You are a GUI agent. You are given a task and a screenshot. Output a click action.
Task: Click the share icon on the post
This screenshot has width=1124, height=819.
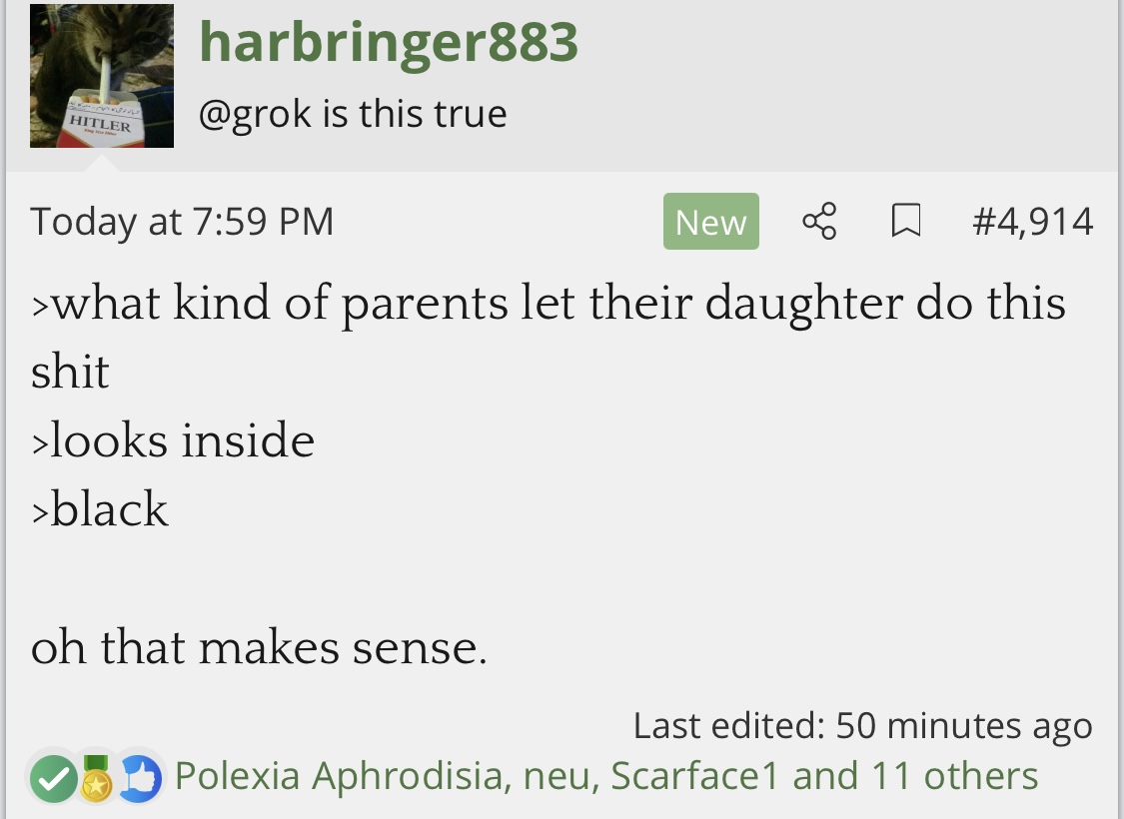(x=819, y=221)
